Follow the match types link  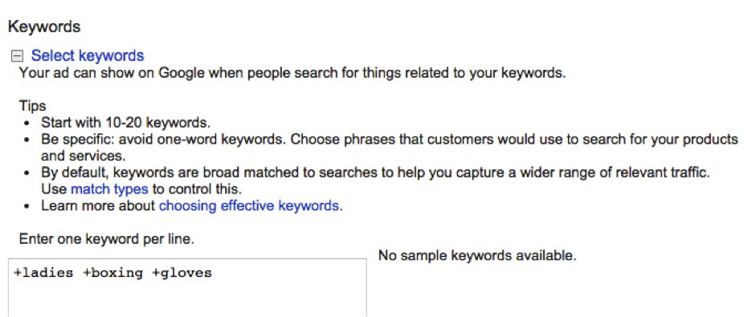(x=109, y=189)
